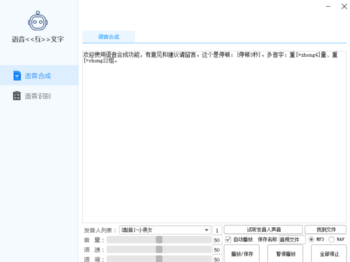This screenshot has height=262, width=350.
Task: Click the 语音<<互>>文字 app title
Action: pos(38,39)
